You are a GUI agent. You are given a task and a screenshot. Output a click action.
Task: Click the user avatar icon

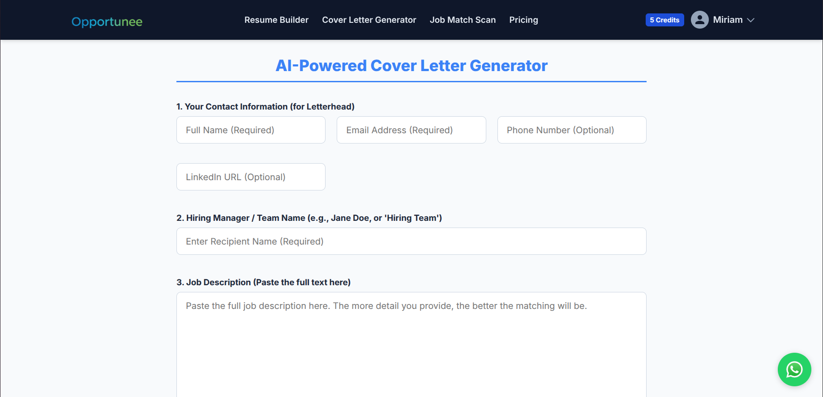click(699, 20)
